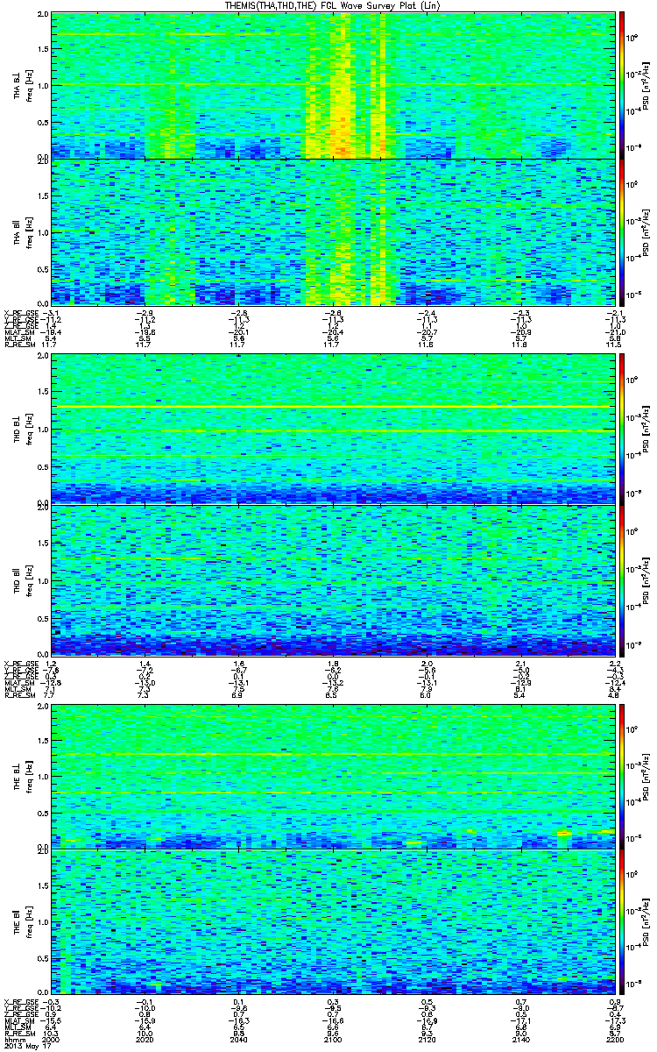Click the THA B-parallel color bar
This screenshot has width=657, height=1052.
(x=622, y=231)
